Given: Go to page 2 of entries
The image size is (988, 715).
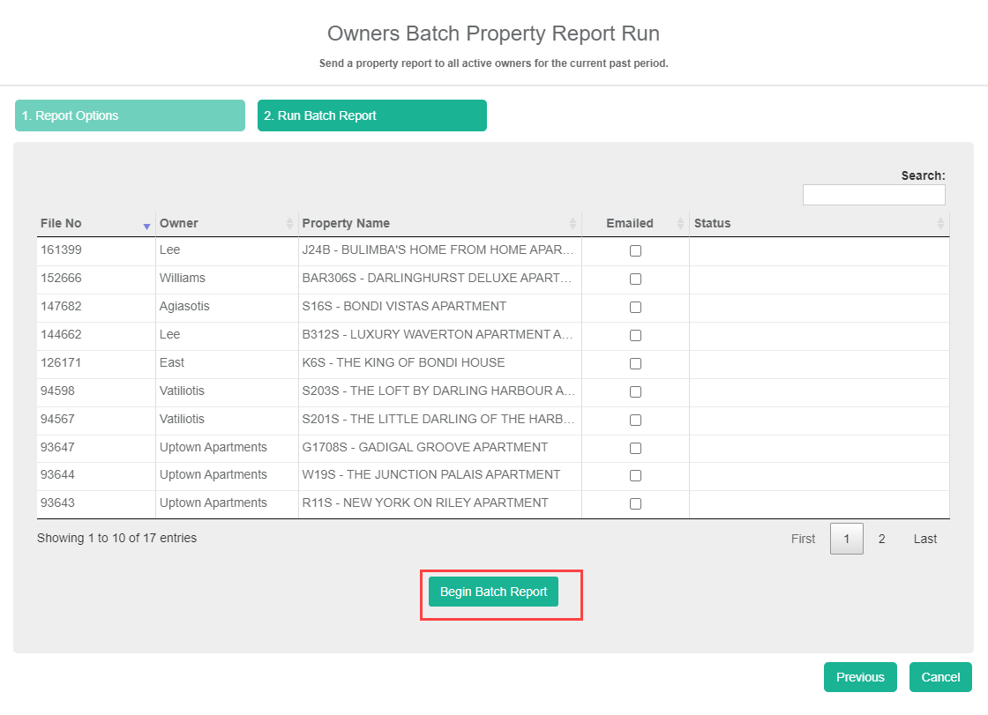Looking at the screenshot, I should coord(881,539).
